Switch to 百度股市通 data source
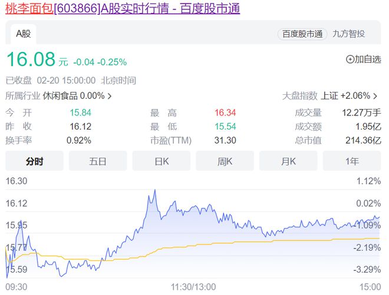The height and width of the screenshot is (295, 389). click(x=302, y=34)
